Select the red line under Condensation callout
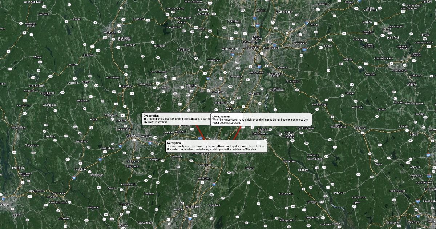The width and height of the screenshot is (436, 229). pyautogui.click(x=237, y=133)
